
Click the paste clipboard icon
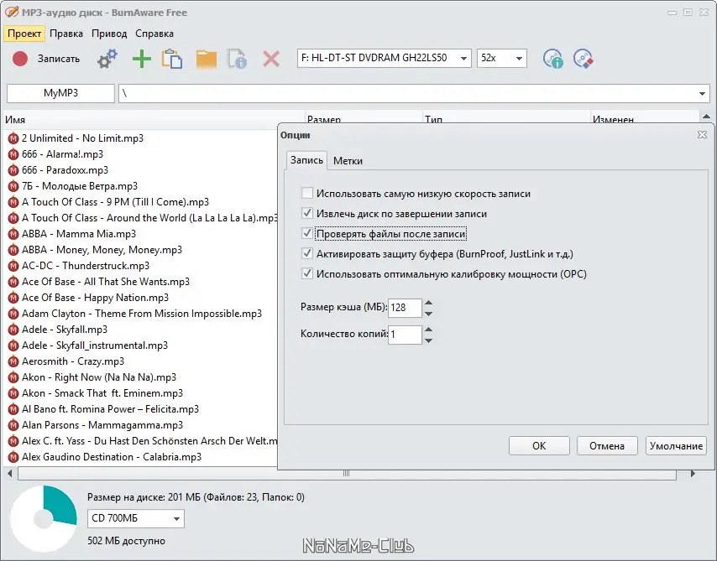click(x=172, y=59)
